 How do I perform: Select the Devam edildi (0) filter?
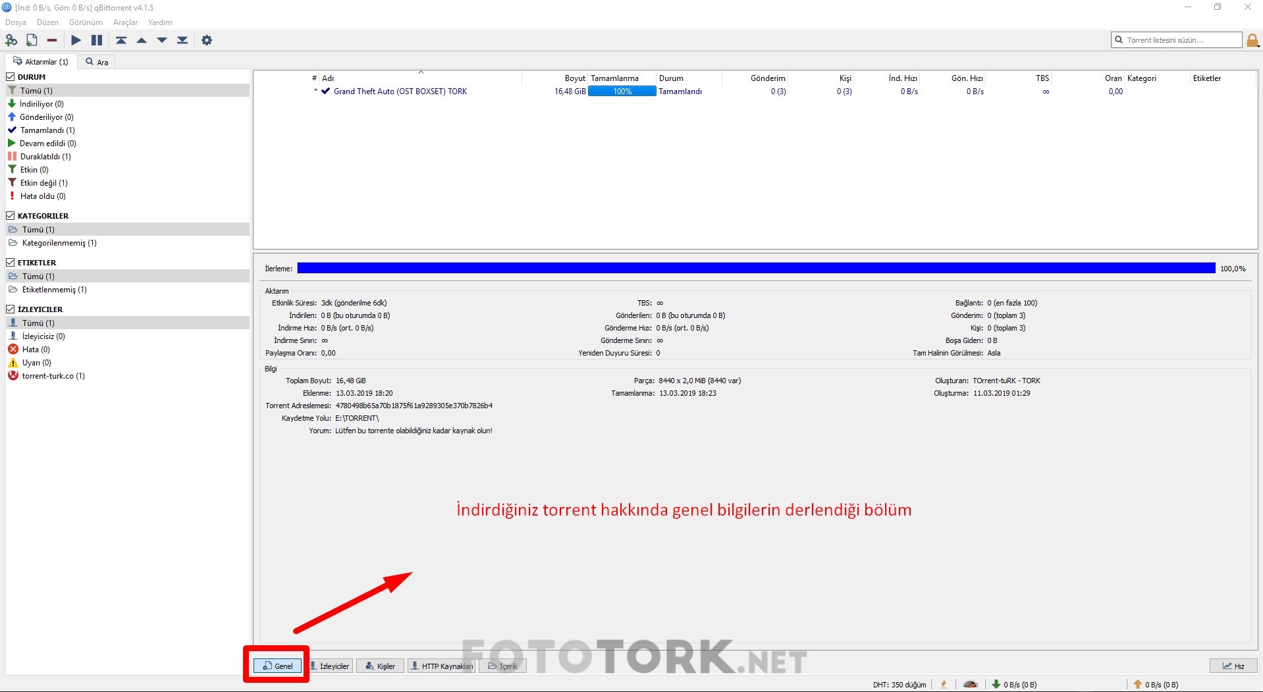pyautogui.click(x=128, y=144)
